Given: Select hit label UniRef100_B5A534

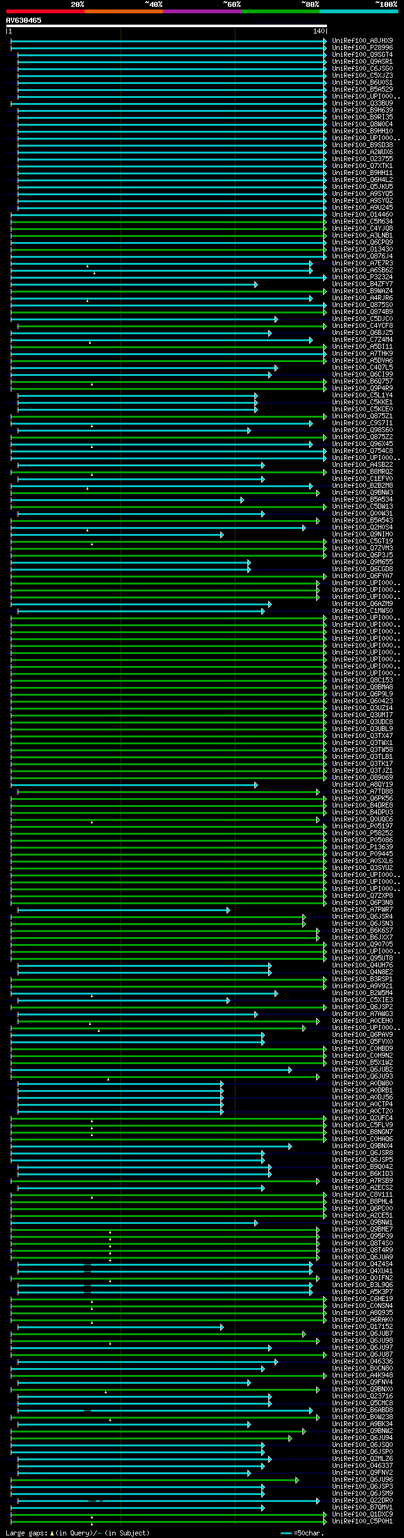Looking at the screenshot, I should coord(362,499).
